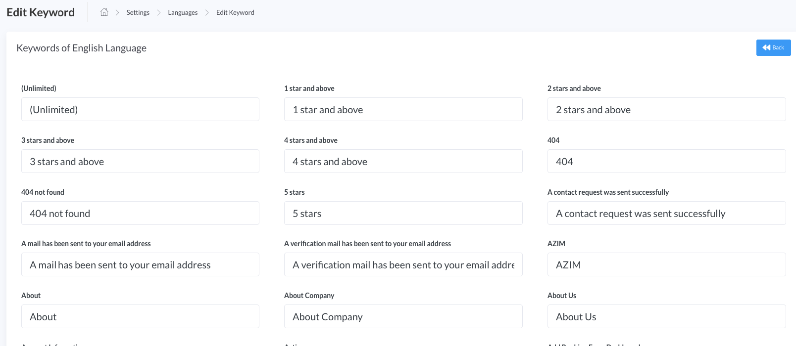Focus the '404 not found' input
The height and width of the screenshot is (346, 796).
(140, 213)
